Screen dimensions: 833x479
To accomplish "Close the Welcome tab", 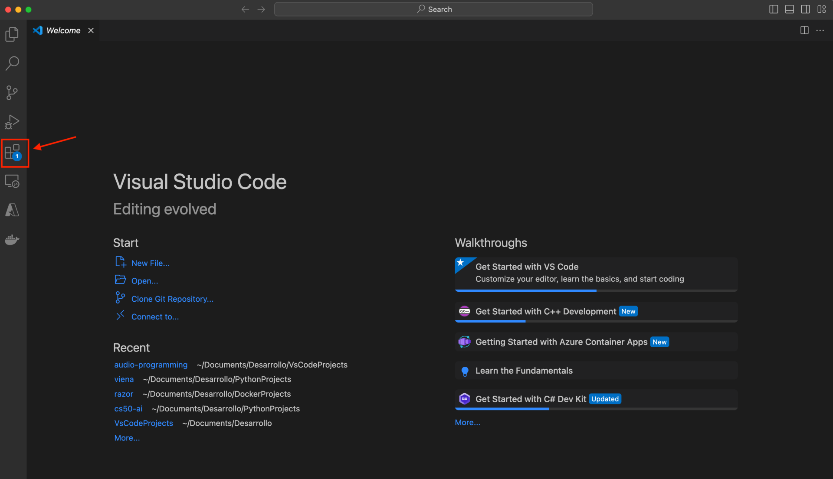I will click(x=91, y=30).
